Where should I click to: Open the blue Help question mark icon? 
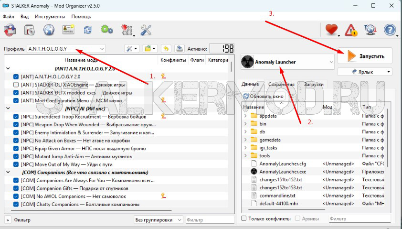point(390,30)
